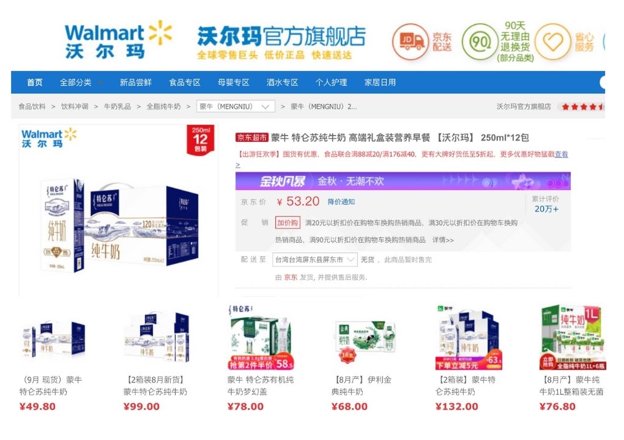Click the red 京东超市 badge
The height and width of the screenshot is (440, 624).
tap(252, 137)
